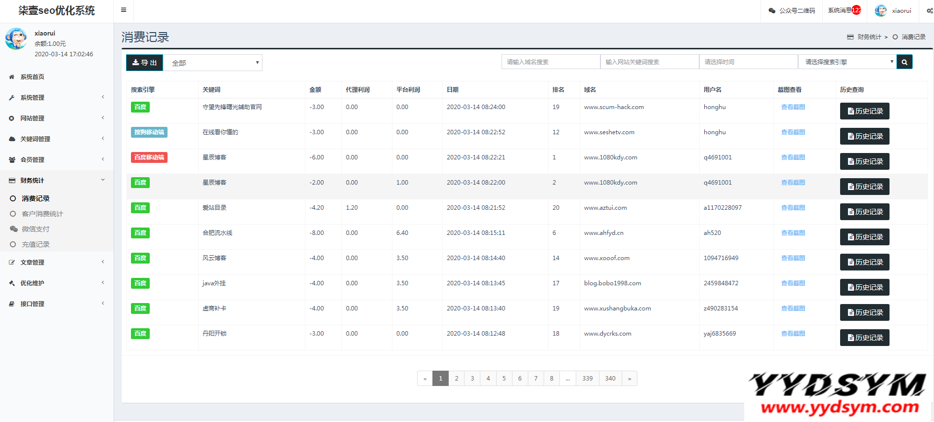The height and width of the screenshot is (422, 934).
Task: Open the 请选择搜索引擎 dropdown
Action: point(847,62)
